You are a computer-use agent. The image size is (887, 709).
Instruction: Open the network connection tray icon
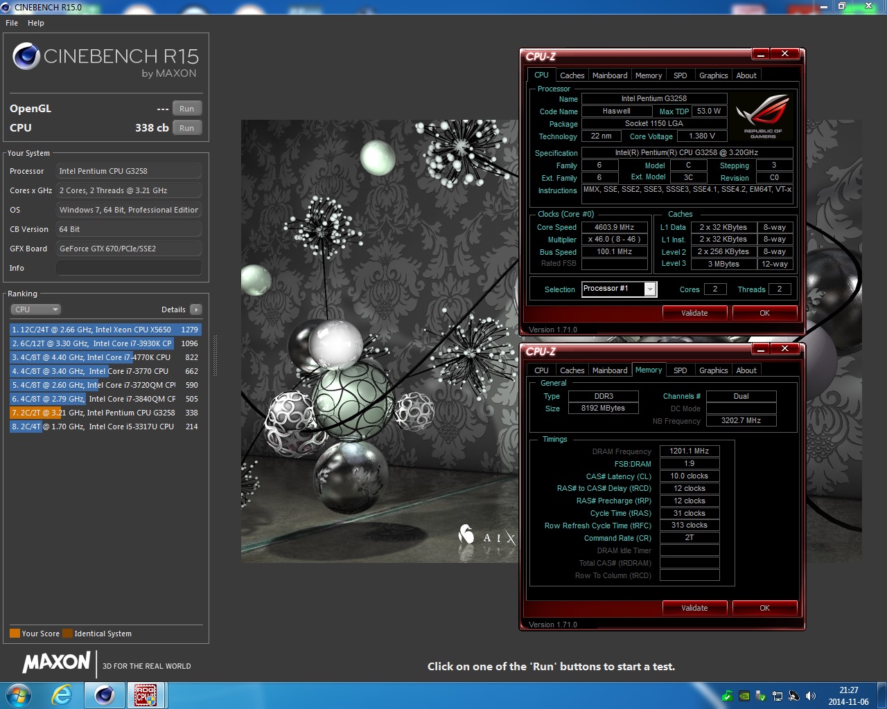(778, 696)
